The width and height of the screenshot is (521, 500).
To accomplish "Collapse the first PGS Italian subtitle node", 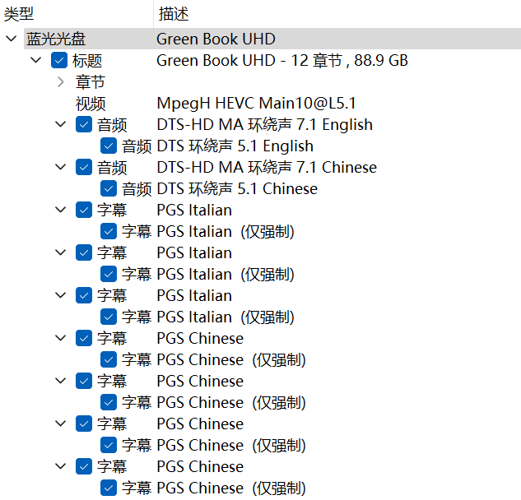I will pos(60,210).
